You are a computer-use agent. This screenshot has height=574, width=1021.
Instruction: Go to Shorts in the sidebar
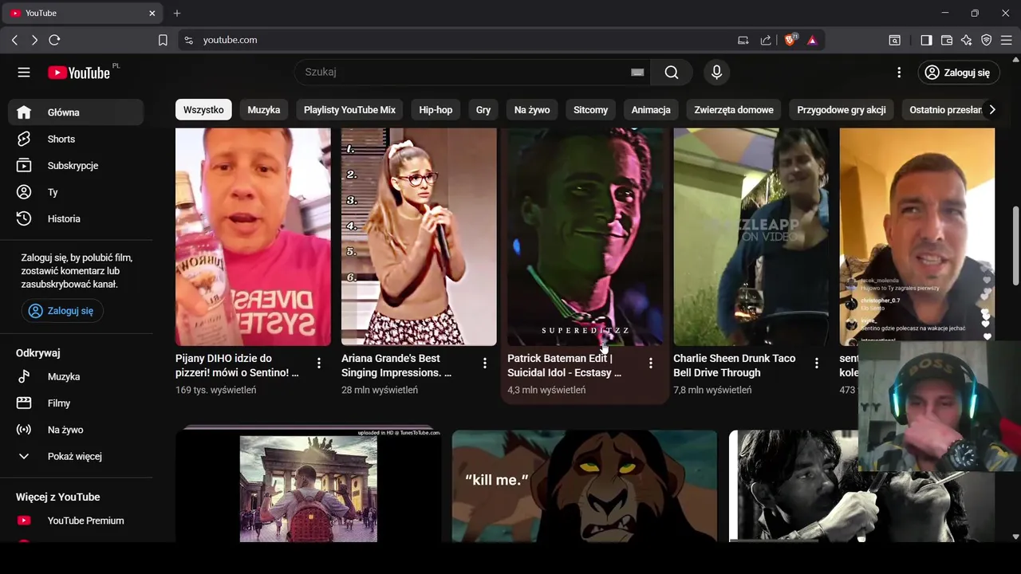(76, 139)
